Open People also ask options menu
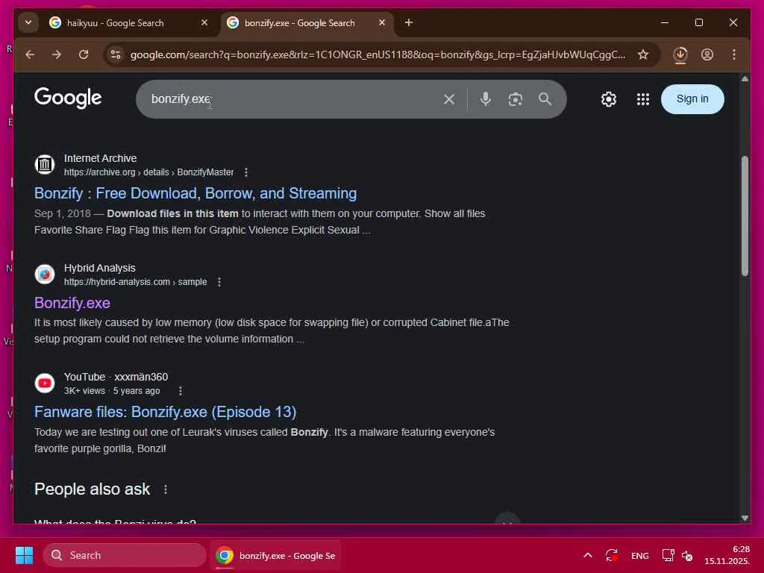Viewport: 764px width, 573px height. tap(165, 489)
